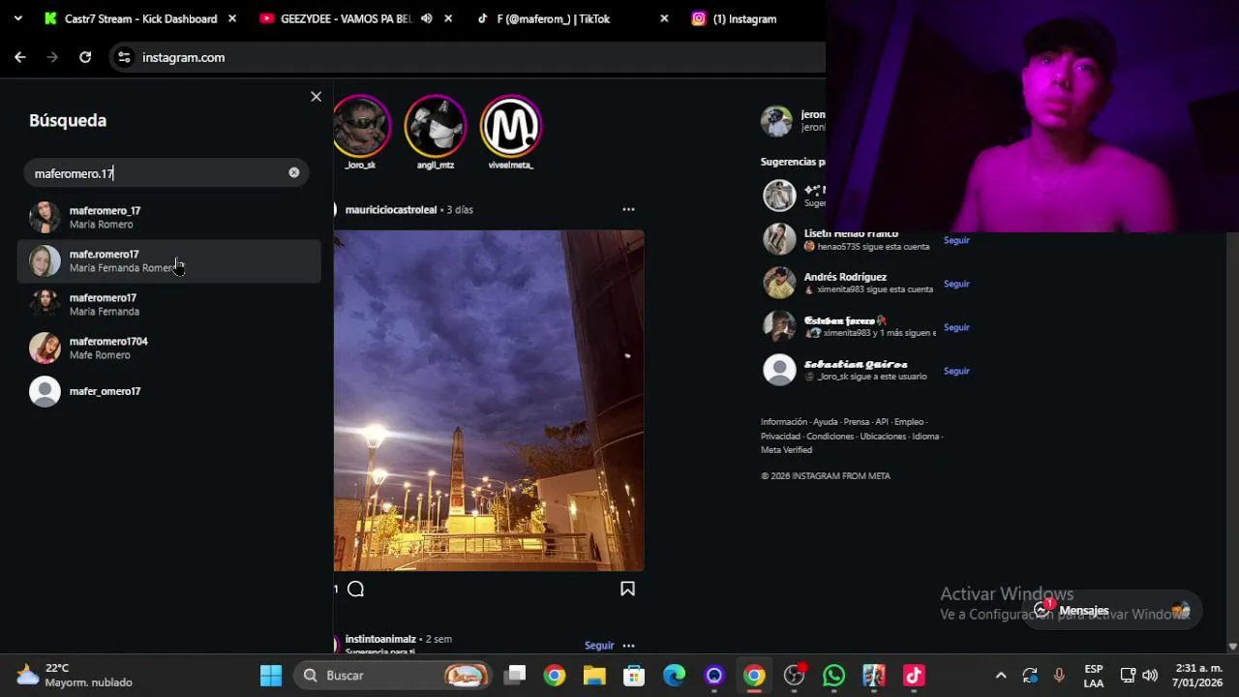Image resolution: width=1239 pixels, height=697 pixels.
Task: Open Privacidad footer link
Action: (780, 437)
